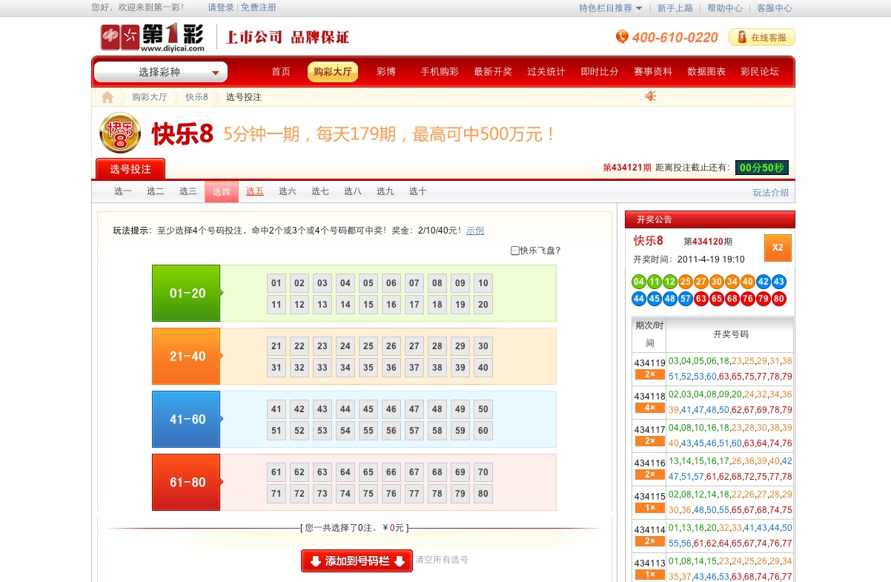891x582 pixels.
Task: Click the 示例 example link
Action: click(x=475, y=231)
